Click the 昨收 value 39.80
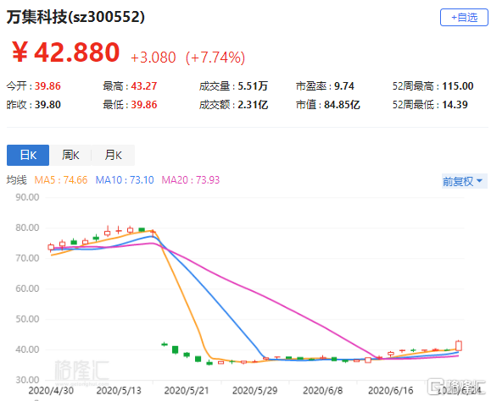491x401 pixels. pos(47,105)
